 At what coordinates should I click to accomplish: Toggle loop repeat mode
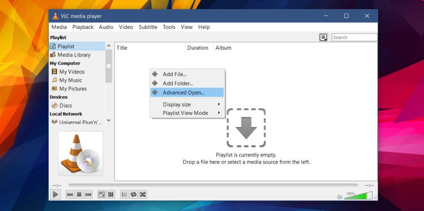134,194
